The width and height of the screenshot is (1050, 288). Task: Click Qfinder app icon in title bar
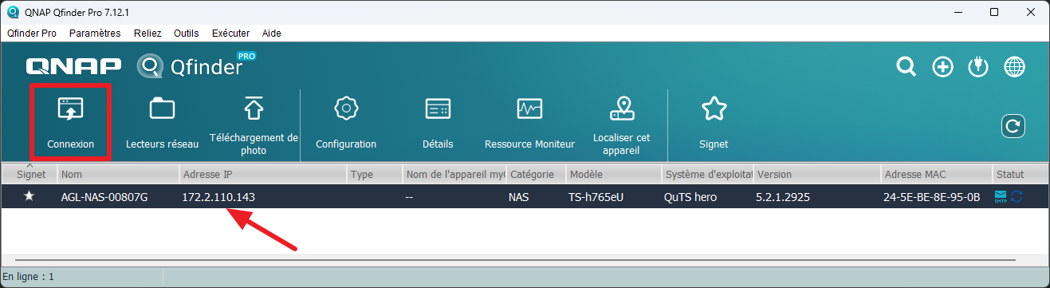coord(14,12)
